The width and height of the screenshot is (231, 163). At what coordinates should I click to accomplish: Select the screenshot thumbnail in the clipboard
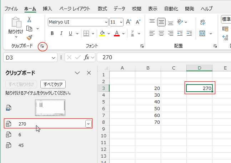pos(50,107)
